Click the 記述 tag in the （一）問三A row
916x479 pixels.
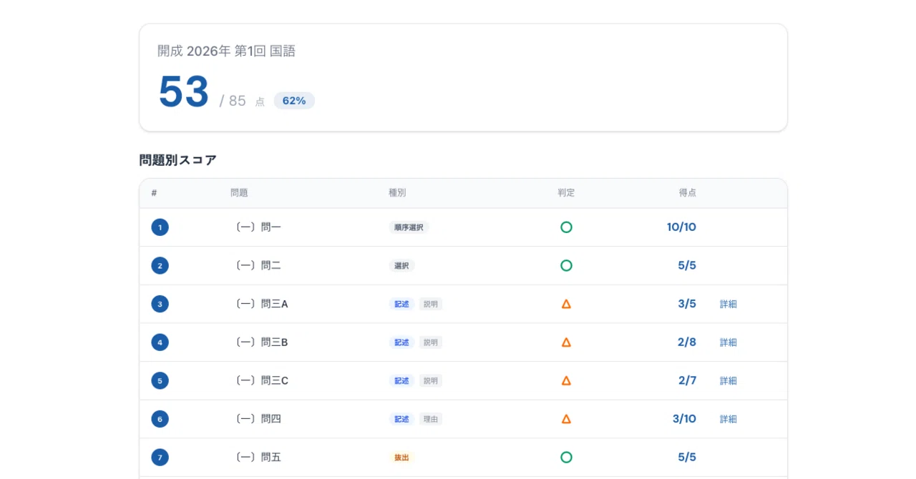401,304
